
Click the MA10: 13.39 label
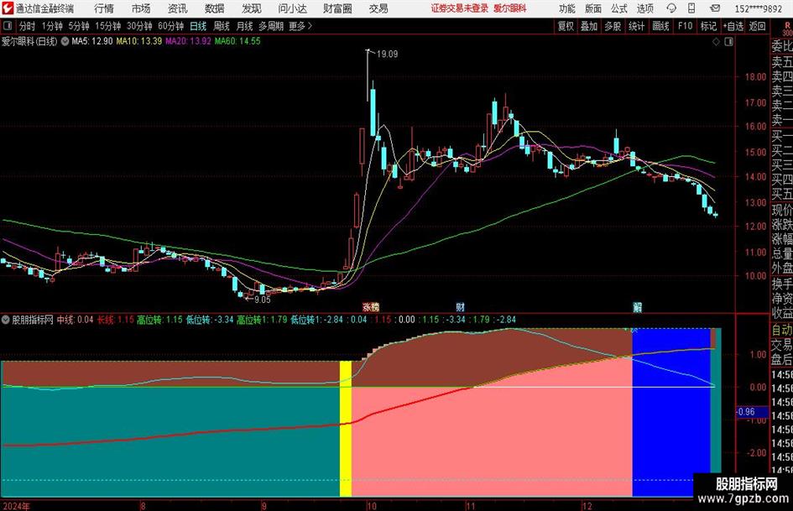139,41
